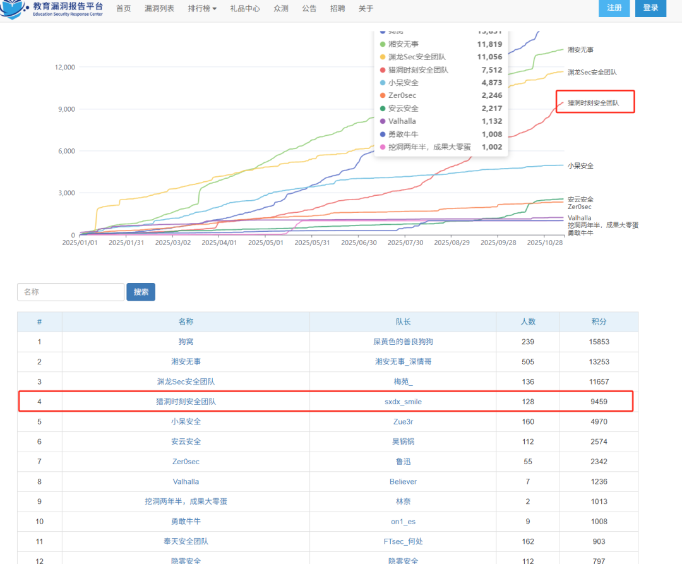Open the 礼品中心 menu item

(x=245, y=9)
